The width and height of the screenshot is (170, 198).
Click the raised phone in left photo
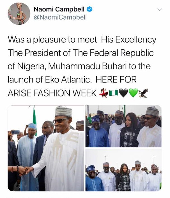pyautogui.click(x=15, y=132)
